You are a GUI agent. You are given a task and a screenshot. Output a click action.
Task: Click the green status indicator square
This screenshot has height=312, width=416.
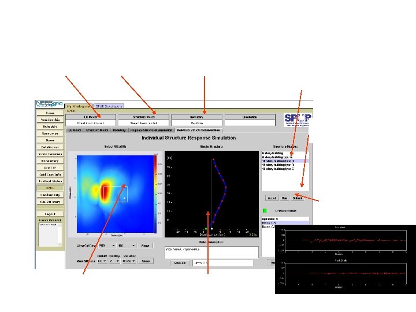265,211
